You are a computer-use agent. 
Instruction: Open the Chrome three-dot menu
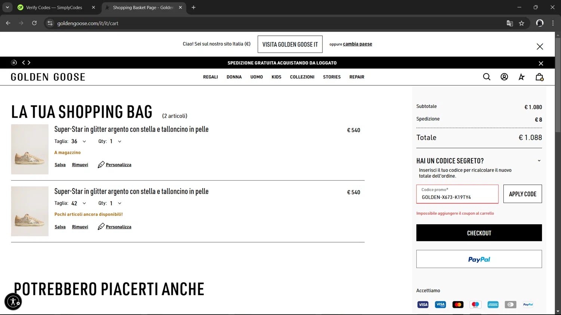(553, 23)
